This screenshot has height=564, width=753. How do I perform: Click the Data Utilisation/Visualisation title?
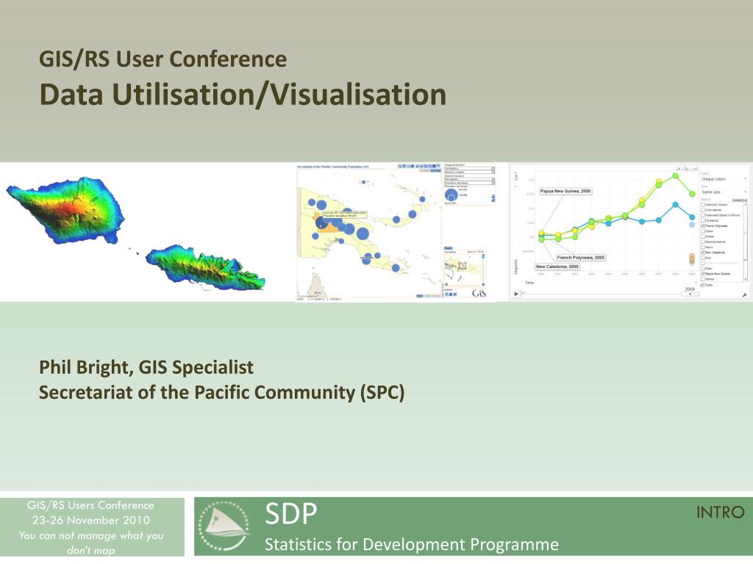point(243,94)
